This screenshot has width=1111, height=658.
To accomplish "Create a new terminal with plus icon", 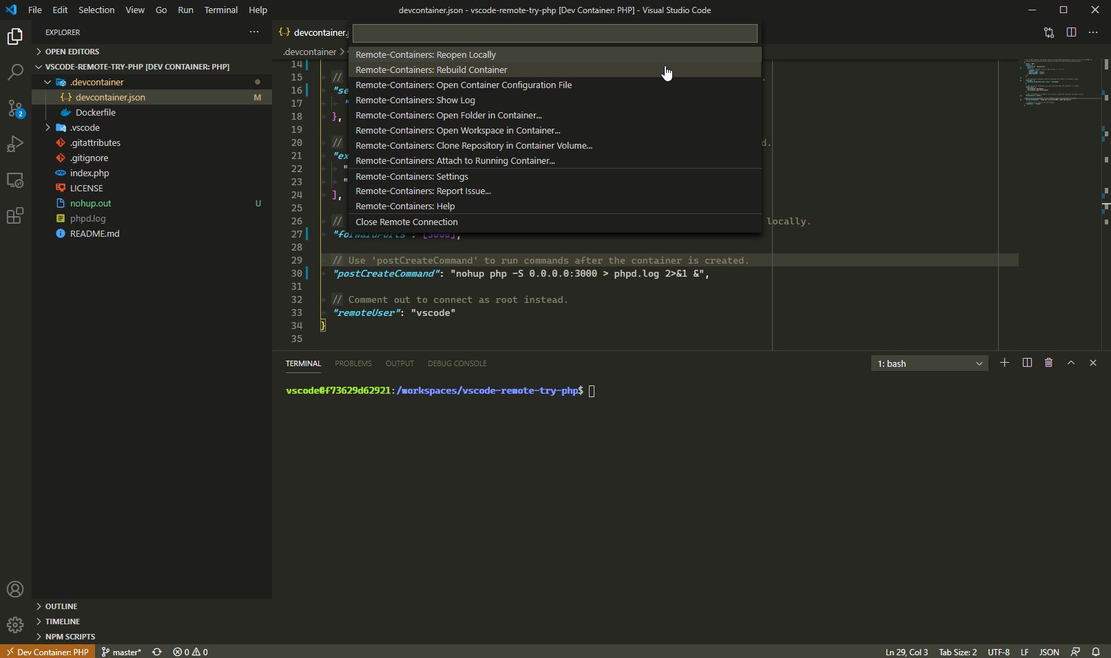I will [x=1004, y=363].
